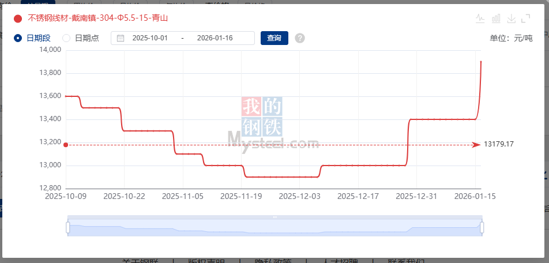The width and height of the screenshot is (549, 263).
Task: Expand chart to fullscreen icon
Action: point(525,18)
